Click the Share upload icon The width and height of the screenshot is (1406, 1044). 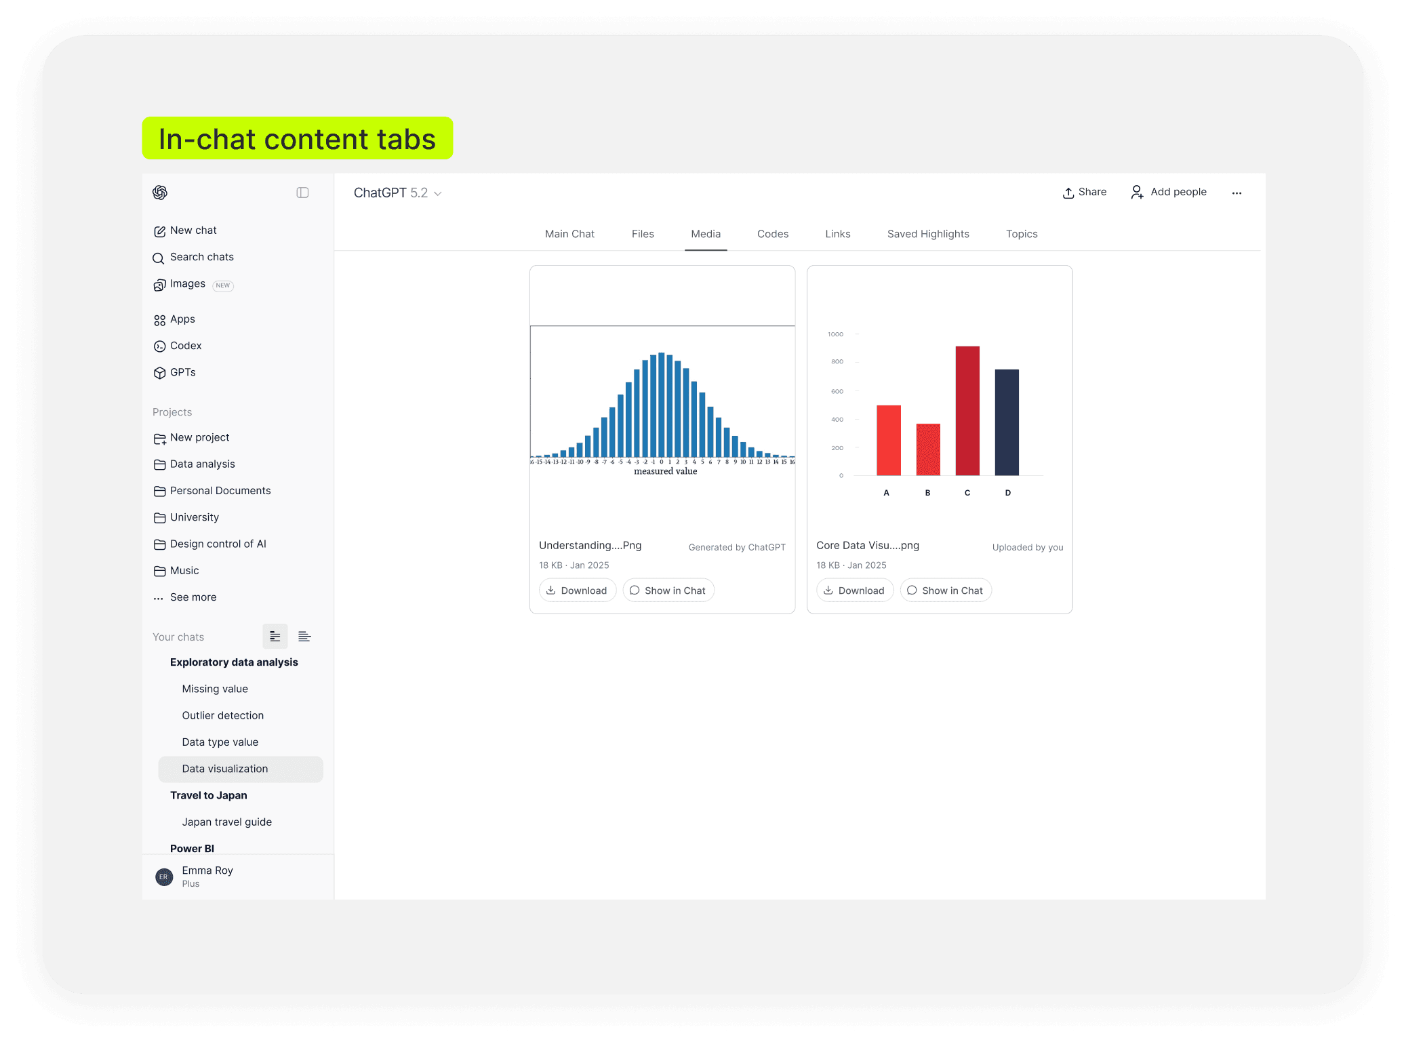[1068, 193]
